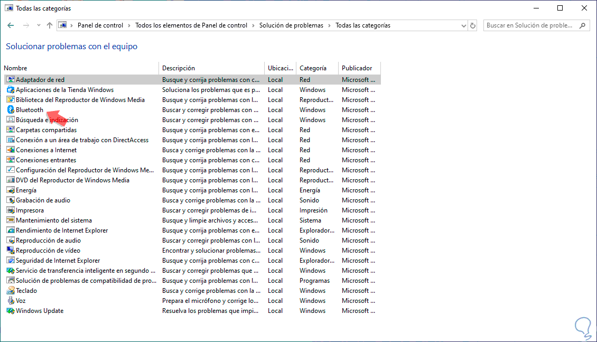
Task: Click the Buscar en Solución de problemas field
Action: (x=529, y=25)
